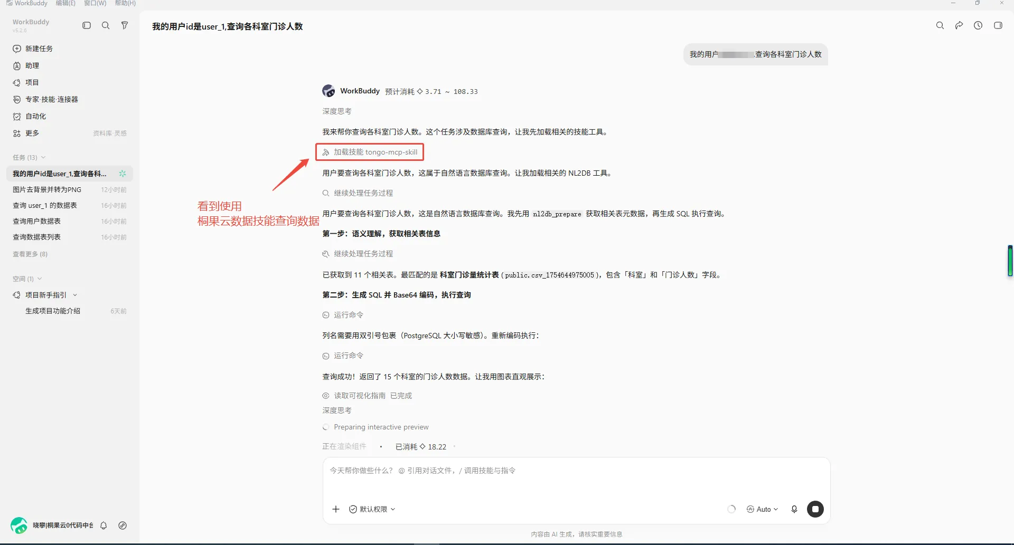Click the filter funnel icon in the sidebar

click(x=125, y=25)
